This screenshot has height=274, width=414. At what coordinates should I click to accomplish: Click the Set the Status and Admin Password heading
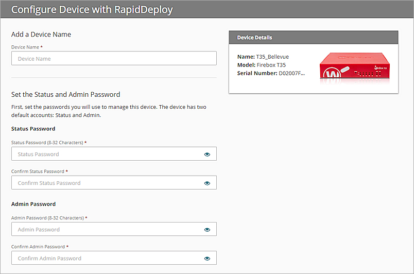click(x=65, y=94)
